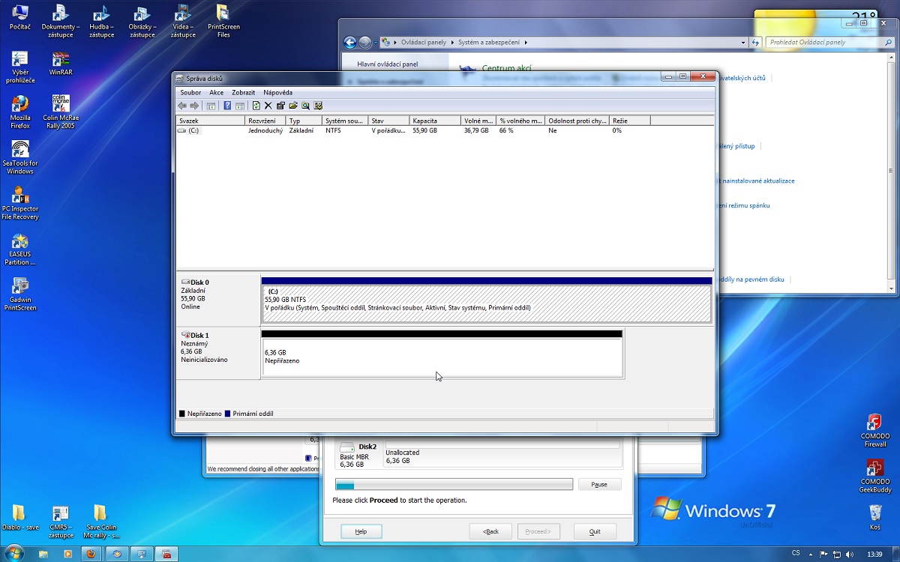The width and height of the screenshot is (900, 562).
Task: Open the Akce menu
Action: click(x=216, y=92)
